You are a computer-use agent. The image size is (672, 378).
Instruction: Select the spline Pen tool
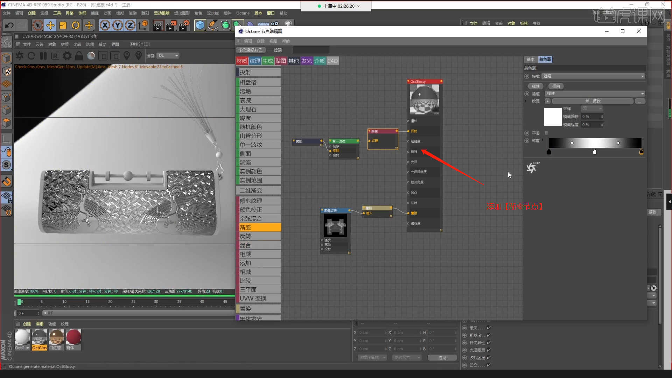point(212,25)
